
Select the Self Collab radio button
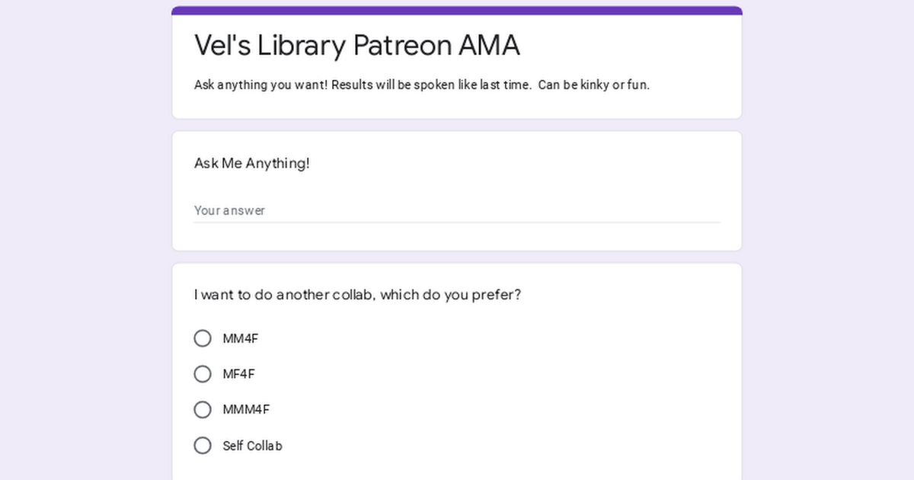(x=203, y=446)
